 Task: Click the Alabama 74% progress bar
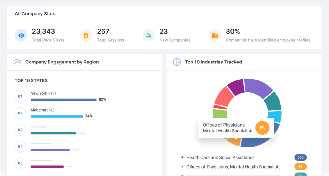tap(57, 116)
